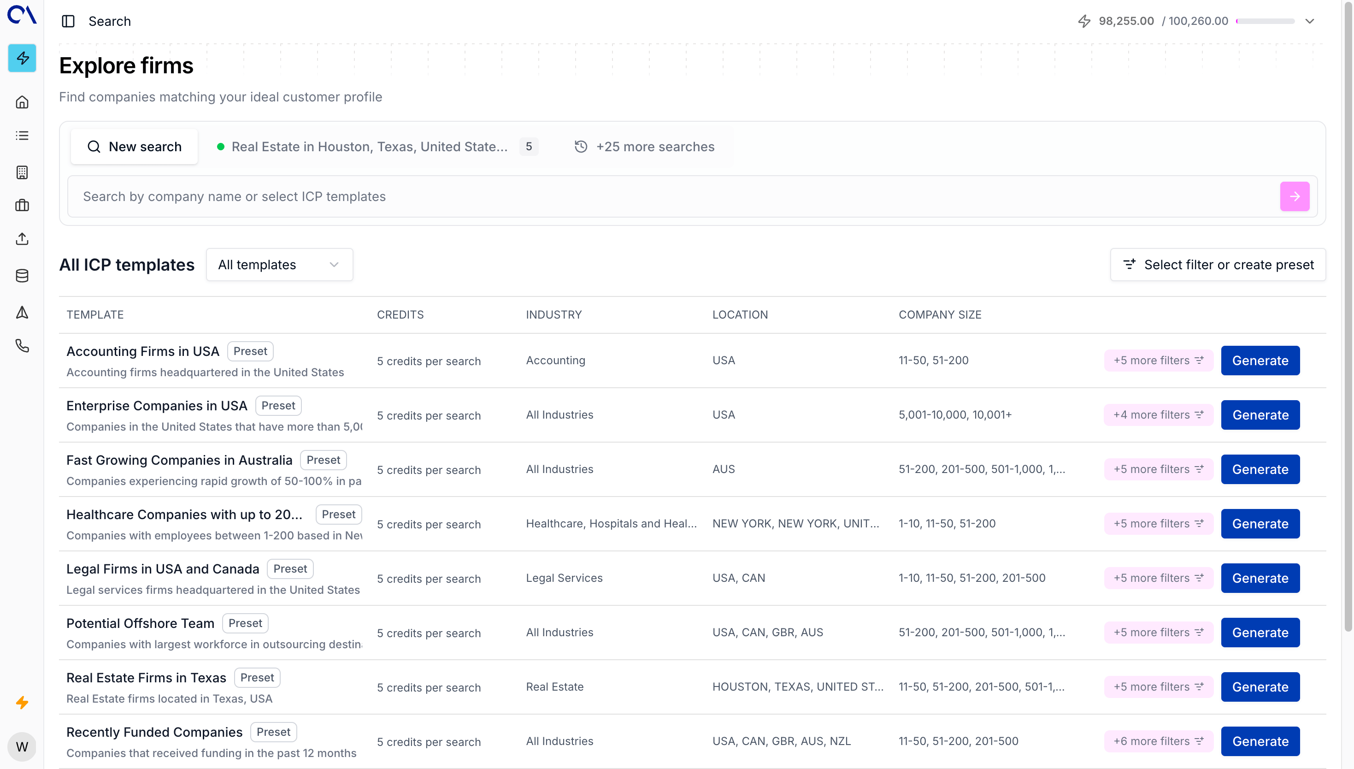Open the W user avatar menu
Image resolution: width=1354 pixels, height=769 pixels.
[22, 746]
